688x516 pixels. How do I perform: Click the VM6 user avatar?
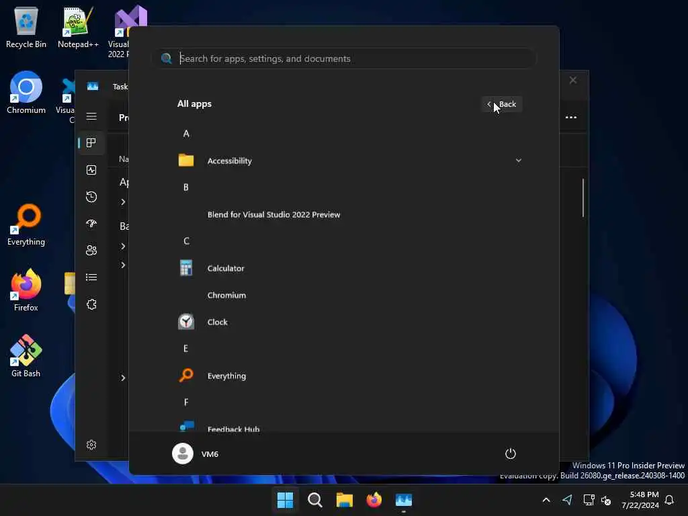(x=183, y=454)
